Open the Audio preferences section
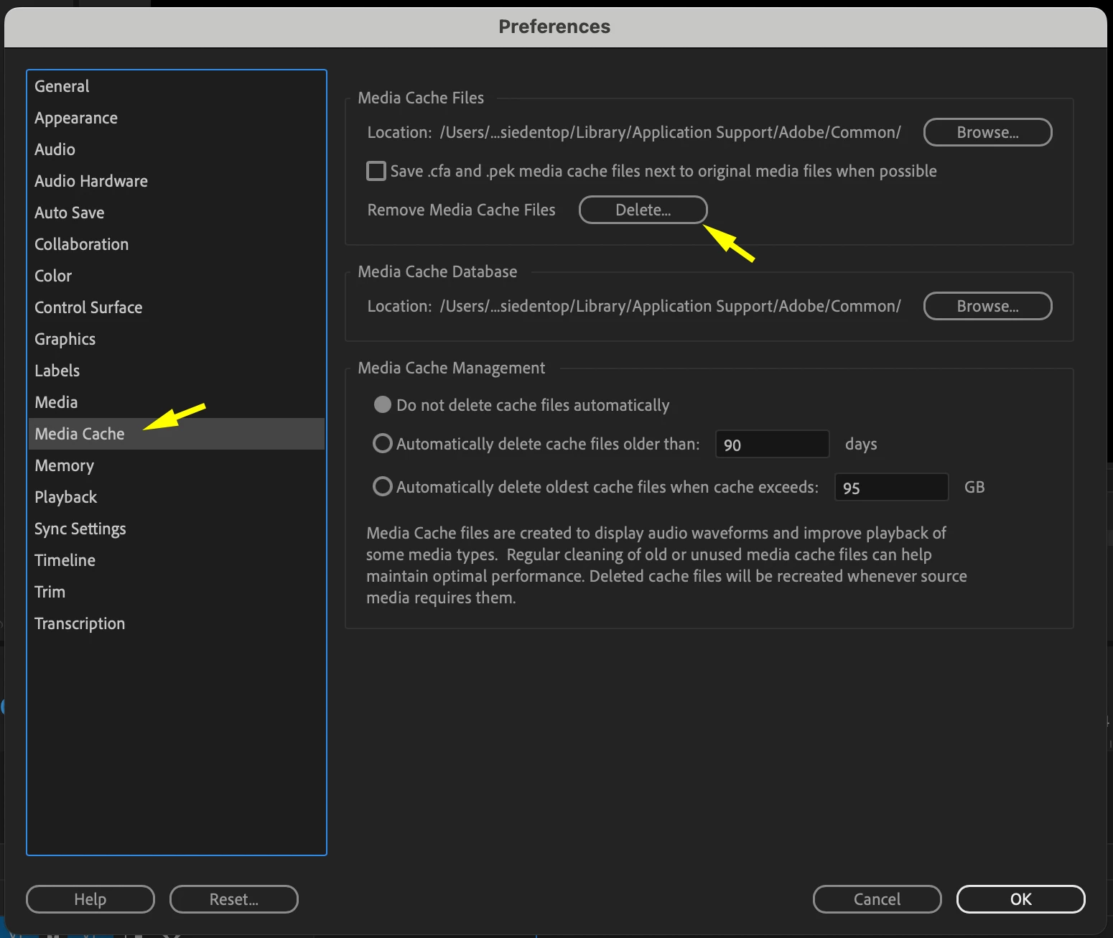The height and width of the screenshot is (938, 1113). 176,149
